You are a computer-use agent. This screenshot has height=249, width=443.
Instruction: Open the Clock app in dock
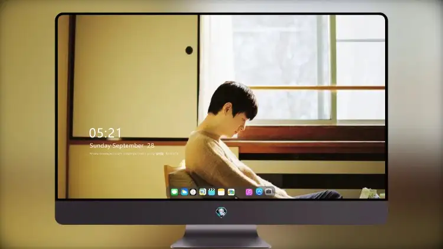[x=193, y=192]
